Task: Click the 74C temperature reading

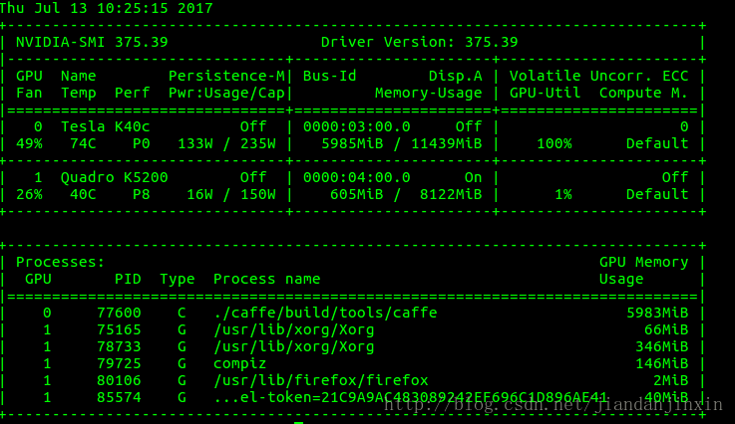Action: tap(74, 143)
